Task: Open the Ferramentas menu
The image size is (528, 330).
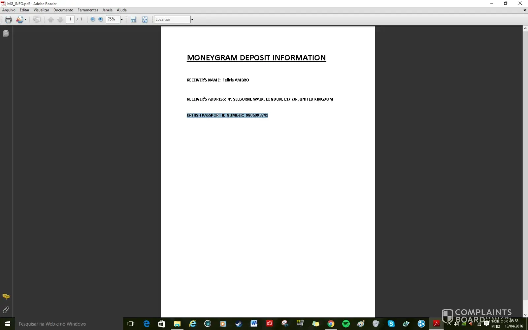Action: coord(87,10)
